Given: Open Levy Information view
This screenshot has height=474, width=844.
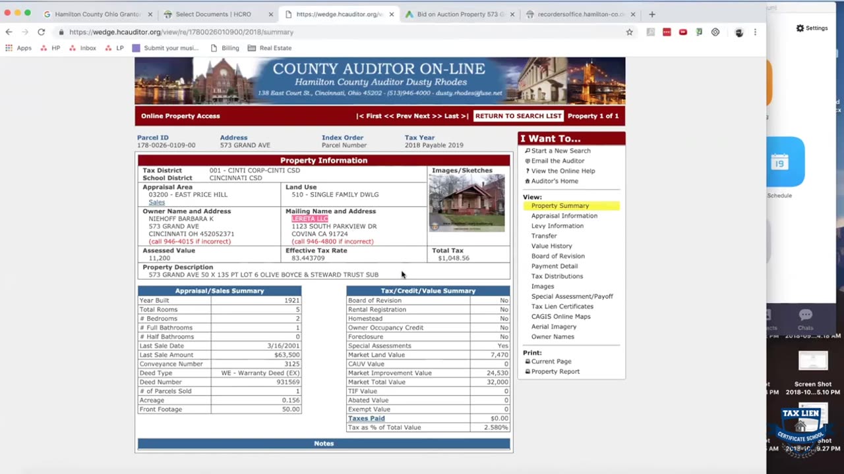Looking at the screenshot, I should [557, 226].
